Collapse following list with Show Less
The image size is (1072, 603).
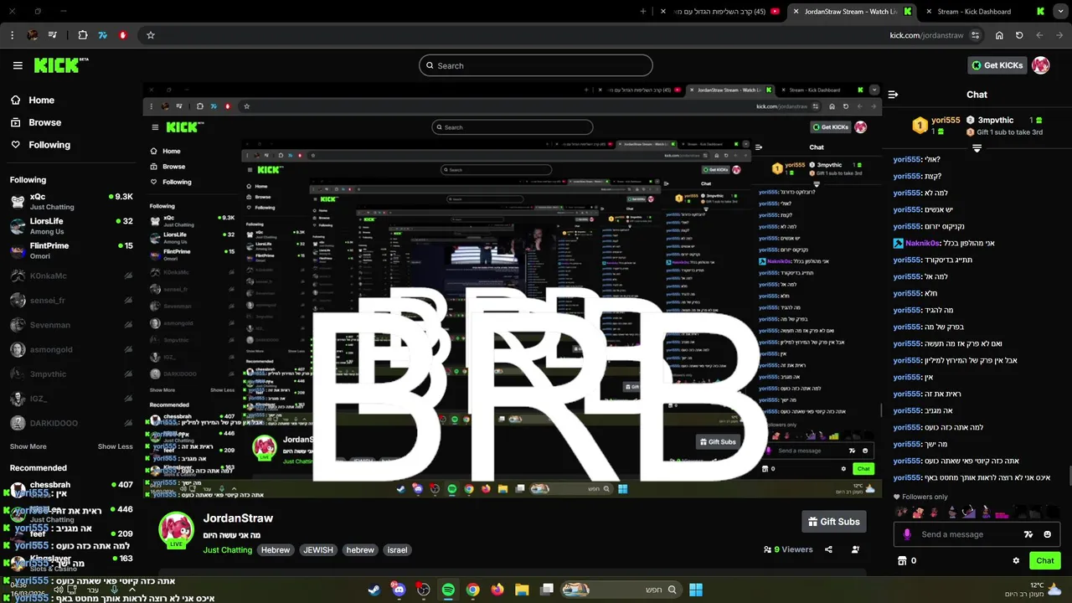pos(115,446)
